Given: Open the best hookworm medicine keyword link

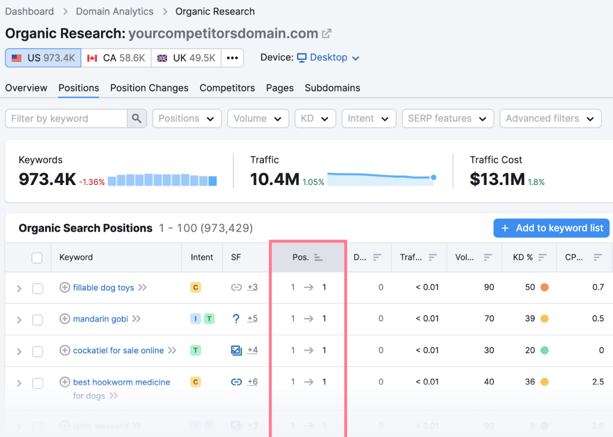Looking at the screenshot, I should click(121, 382).
